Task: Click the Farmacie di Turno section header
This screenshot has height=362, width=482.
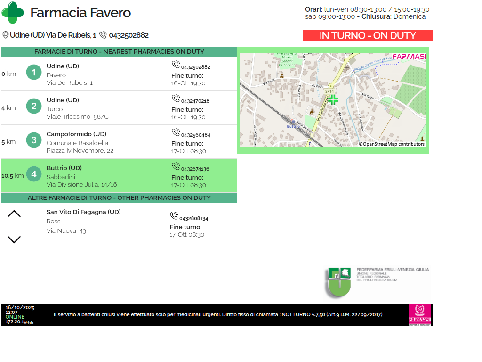Action: 119,52
